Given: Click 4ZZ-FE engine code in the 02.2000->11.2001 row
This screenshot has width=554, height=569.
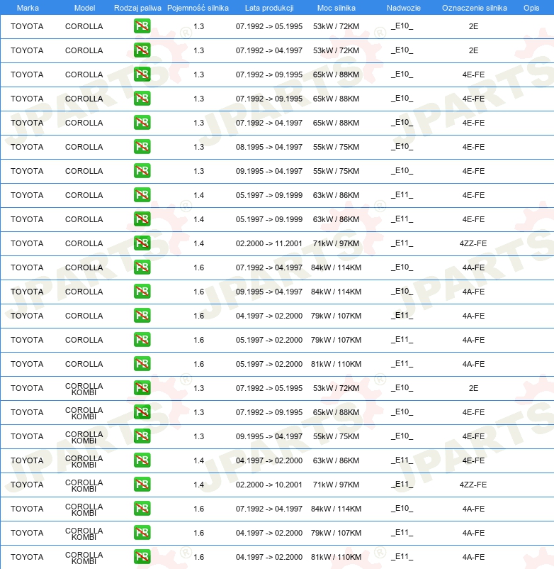Looking at the screenshot, I should pyautogui.click(x=473, y=243).
